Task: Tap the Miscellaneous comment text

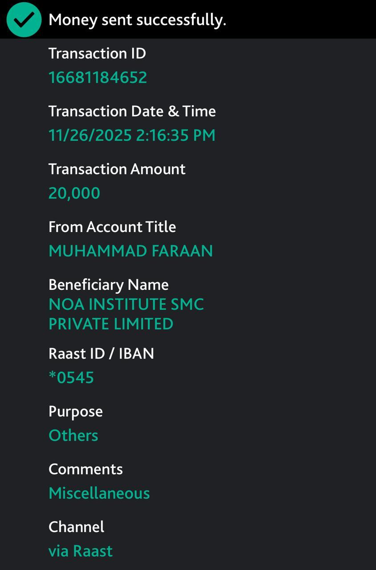Action: click(x=99, y=493)
